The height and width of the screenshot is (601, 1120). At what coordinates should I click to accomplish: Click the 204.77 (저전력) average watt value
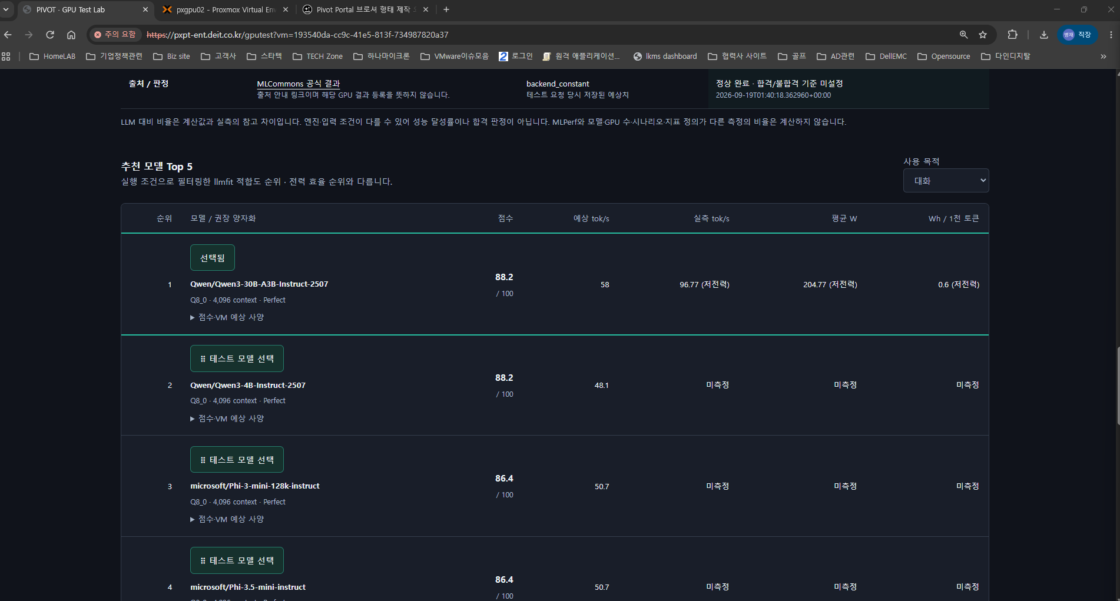tap(830, 285)
